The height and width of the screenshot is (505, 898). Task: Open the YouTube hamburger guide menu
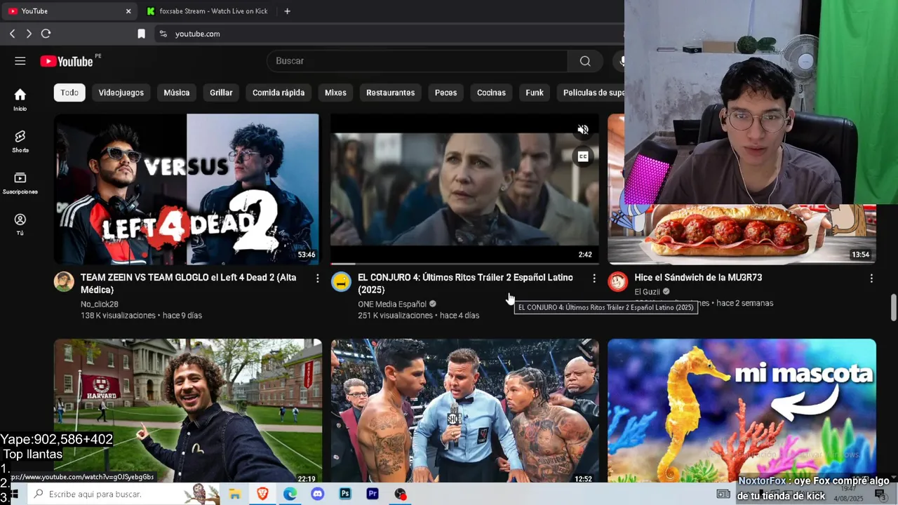point(20,61)
